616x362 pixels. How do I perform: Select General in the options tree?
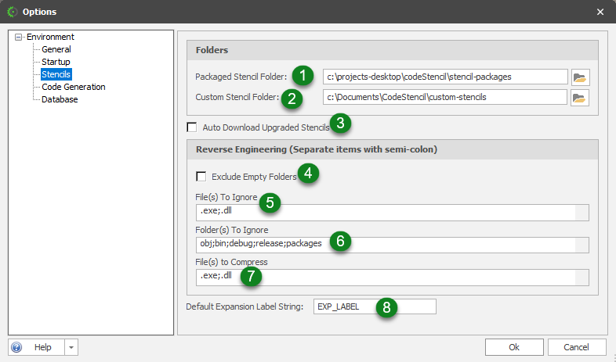coord(56,49)
